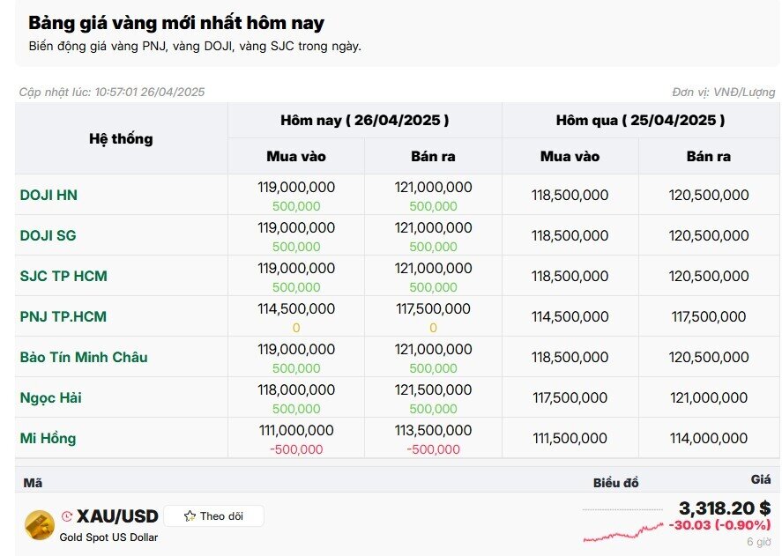Click the 3,318.20 $ gold price
This screenshot has height=556, width=782.
[x=725, y=508]
